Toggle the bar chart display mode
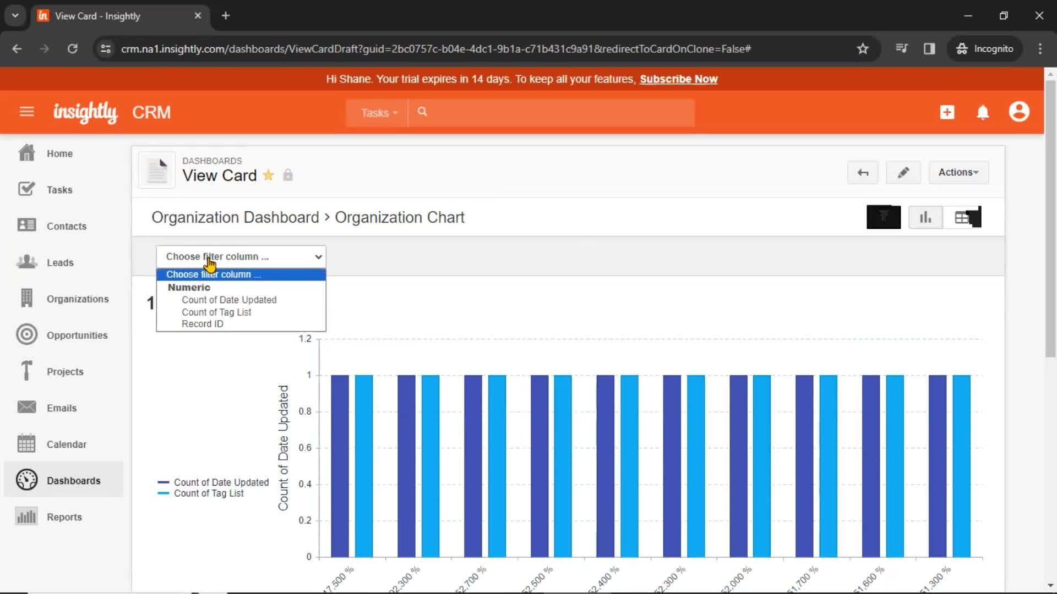This screenshot has height=594, width=1057. click(x=925, y=217)
